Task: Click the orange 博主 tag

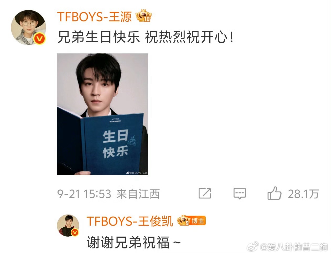Action: click(x=198, y=221)
